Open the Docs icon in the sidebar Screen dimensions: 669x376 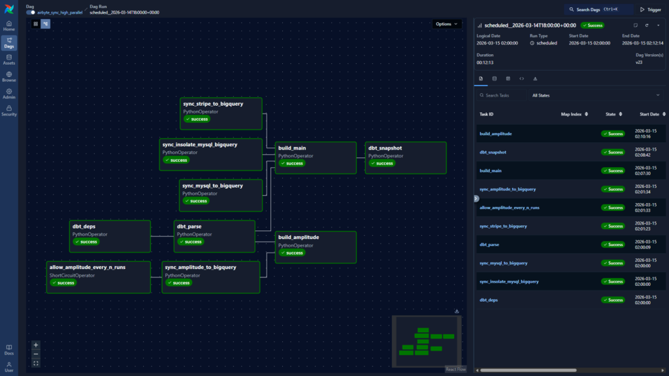point(9,349)
